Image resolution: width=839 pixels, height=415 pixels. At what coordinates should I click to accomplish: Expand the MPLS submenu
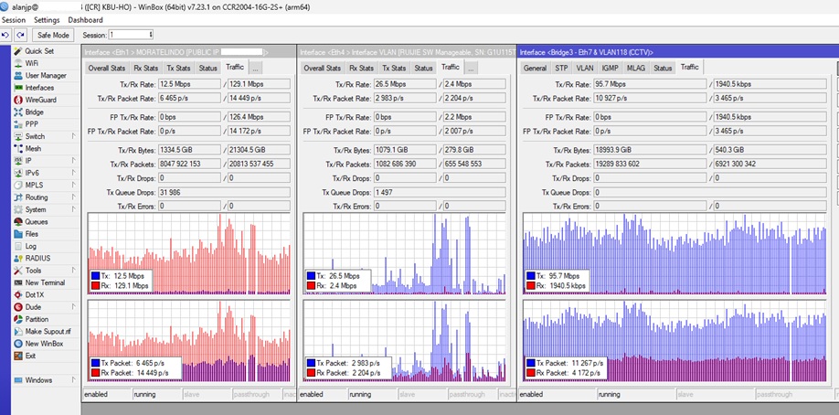pos(74,185)
